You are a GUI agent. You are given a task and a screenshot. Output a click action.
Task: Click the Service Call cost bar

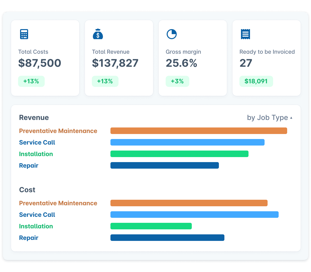195,215
